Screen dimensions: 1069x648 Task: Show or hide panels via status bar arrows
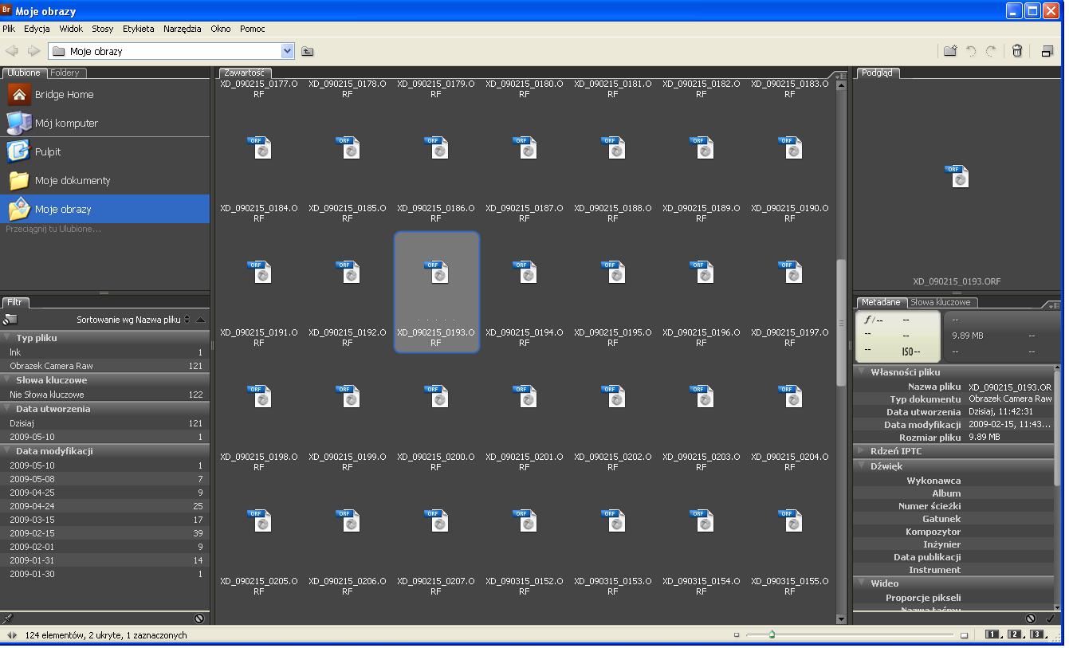(x=12, y=635)
